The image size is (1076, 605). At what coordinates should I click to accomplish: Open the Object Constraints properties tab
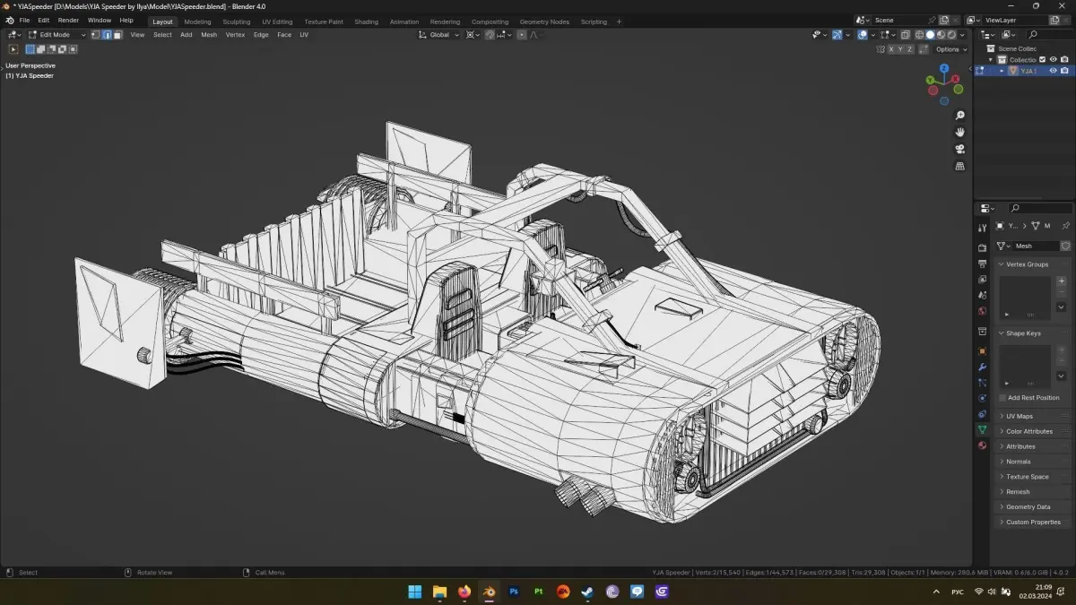[x=982, y=414]
